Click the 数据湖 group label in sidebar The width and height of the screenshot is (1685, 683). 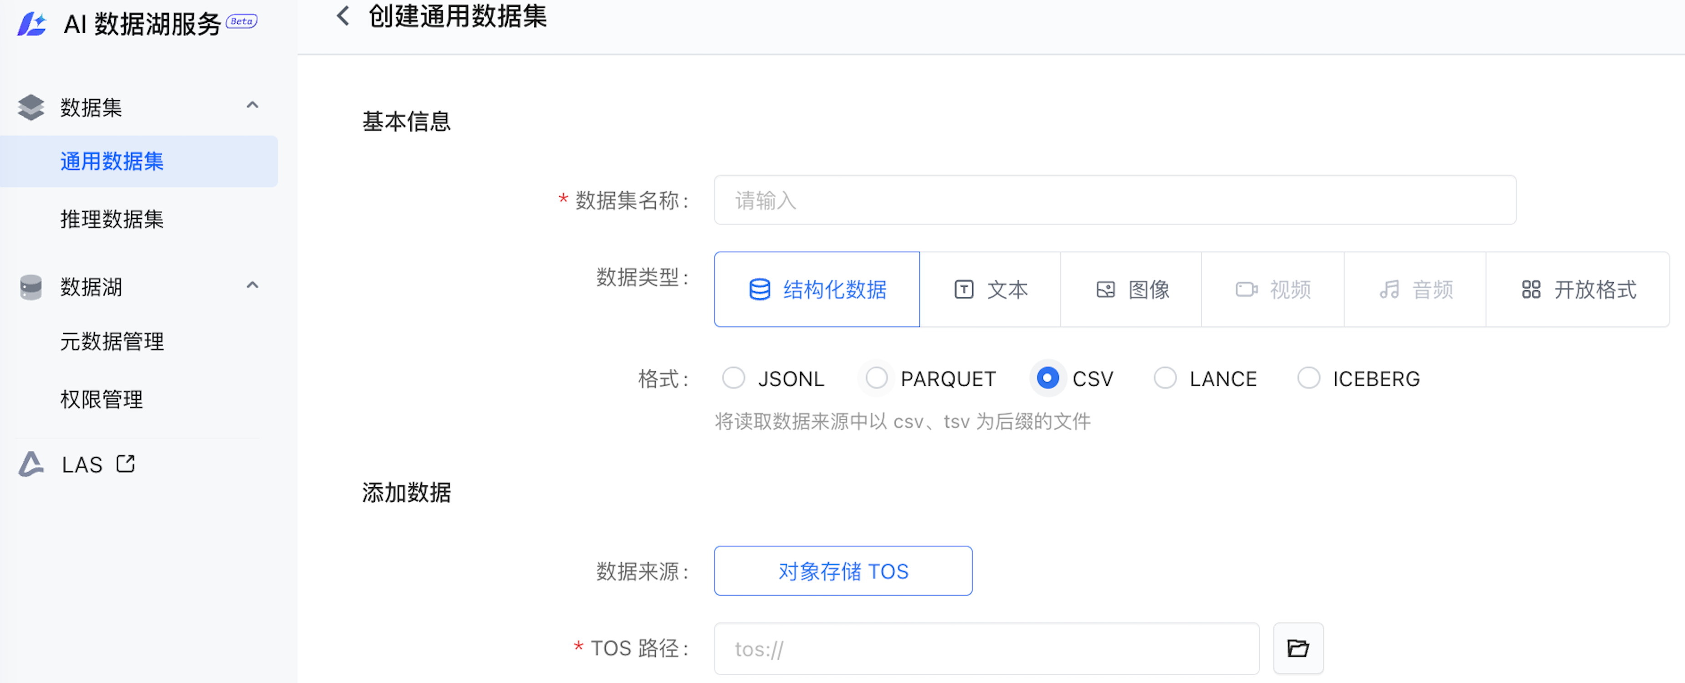click(x=91, y=287)
